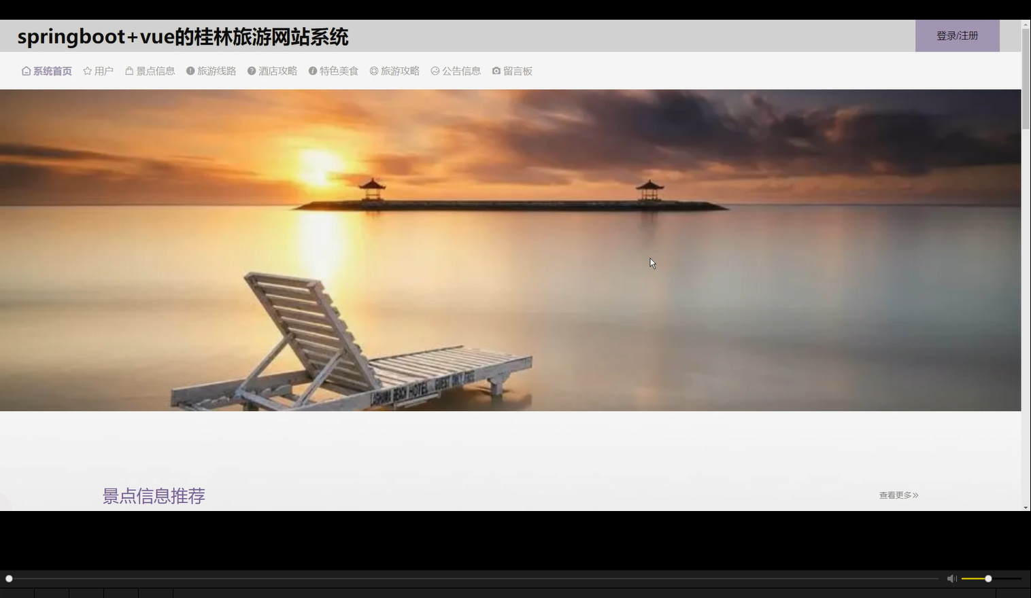Open the 用户 navigation menu
The width and height of the screenshot is (1031, 598).
pos(103,71)
